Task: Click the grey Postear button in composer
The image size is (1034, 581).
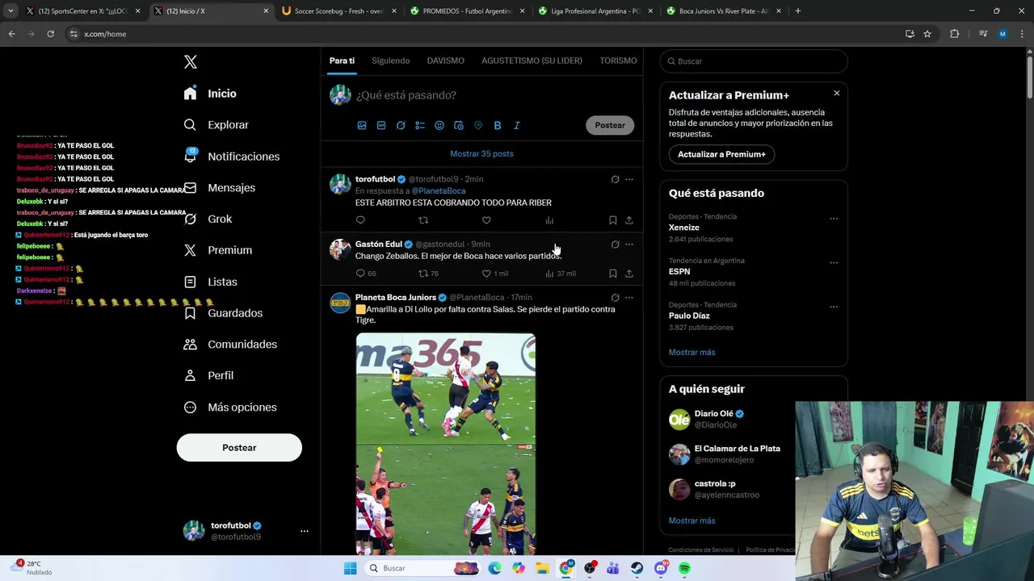Action: (x=610, y=125)
